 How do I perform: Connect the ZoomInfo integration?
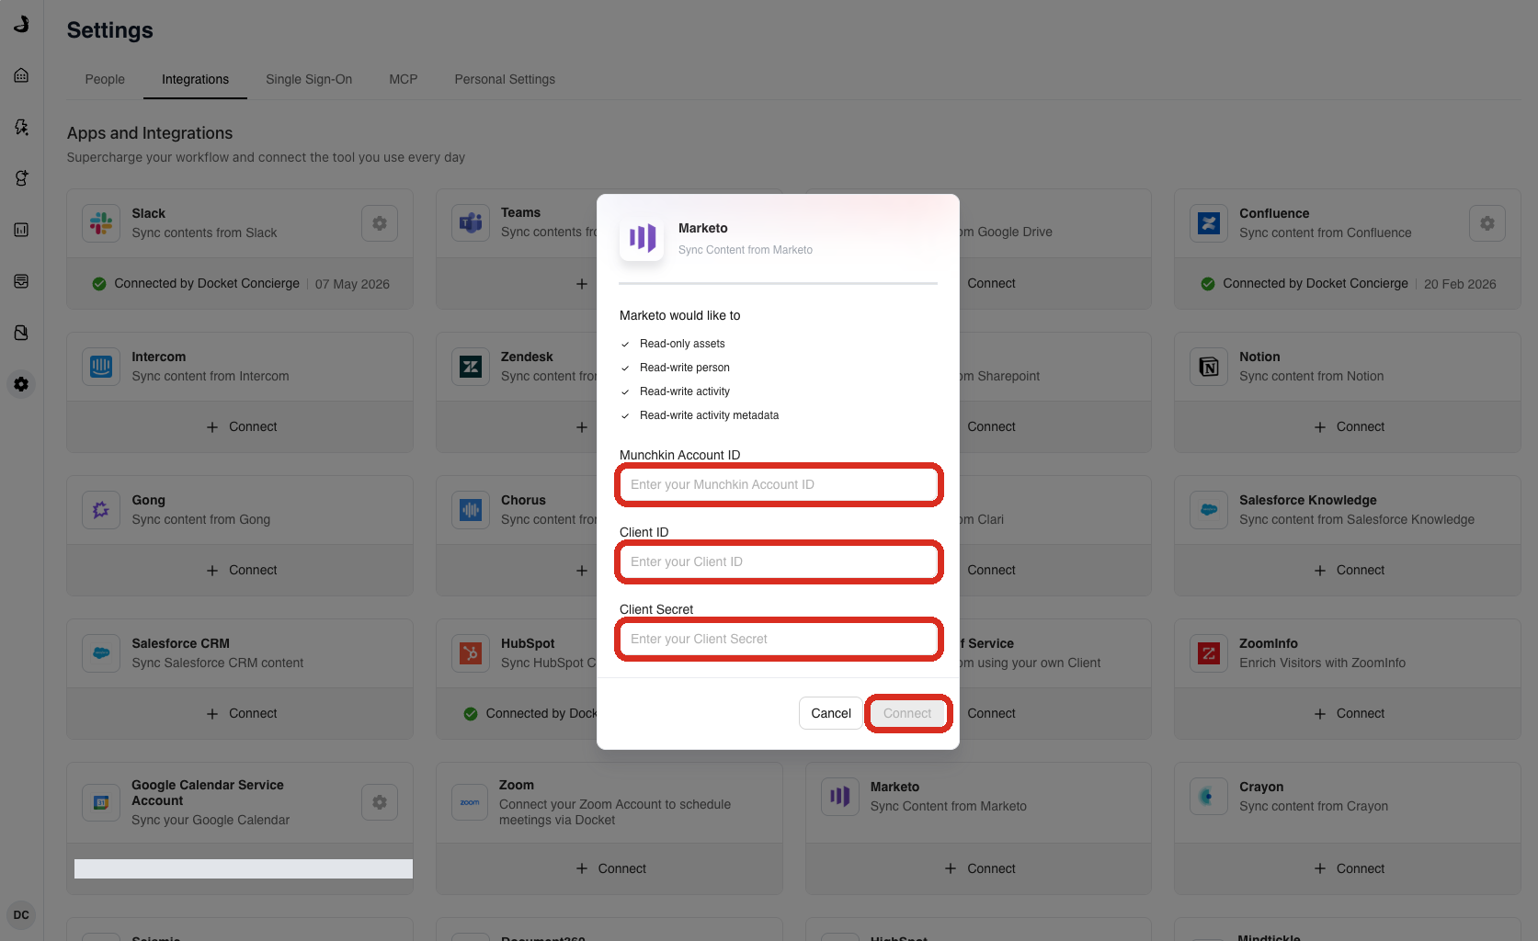1349,714
